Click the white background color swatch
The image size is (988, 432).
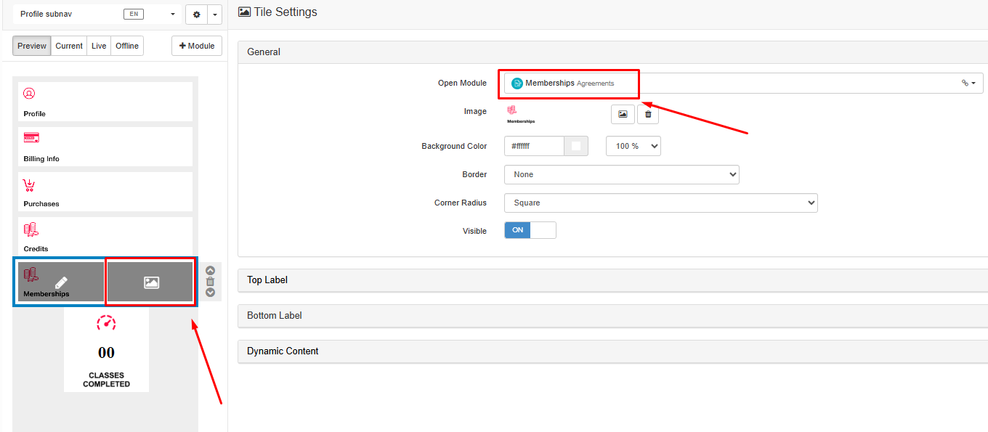576,146
